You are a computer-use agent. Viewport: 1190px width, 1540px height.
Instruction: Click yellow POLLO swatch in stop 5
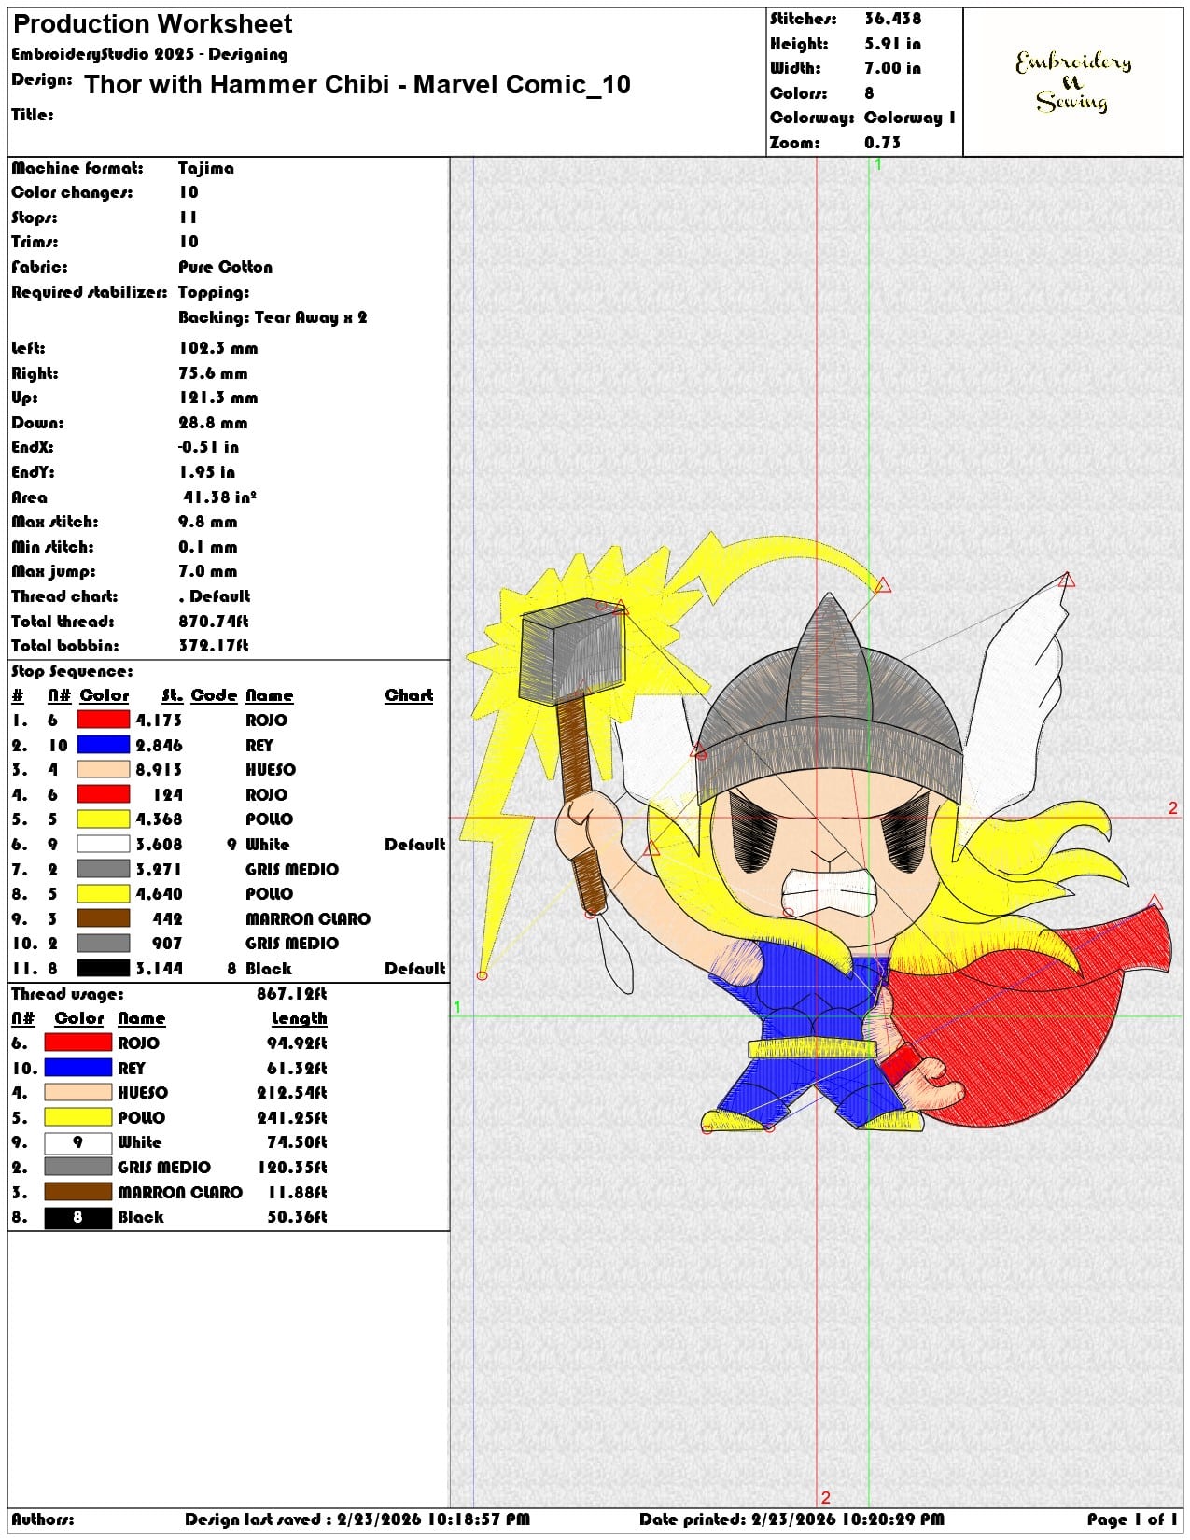coord(103,819)
